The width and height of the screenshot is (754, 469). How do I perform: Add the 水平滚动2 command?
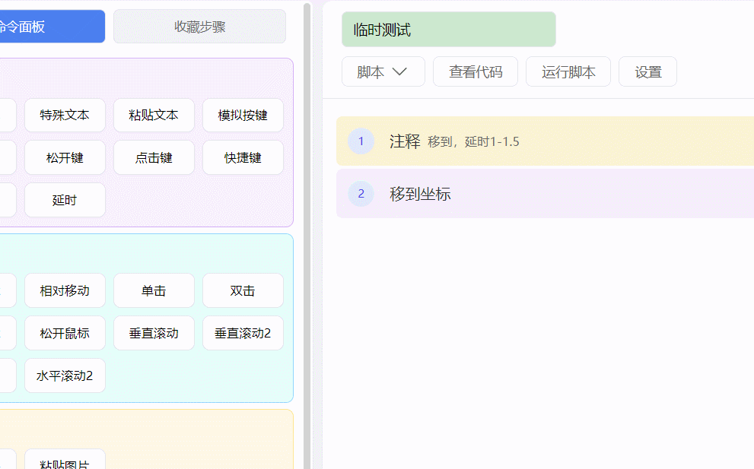coord(65,376)
